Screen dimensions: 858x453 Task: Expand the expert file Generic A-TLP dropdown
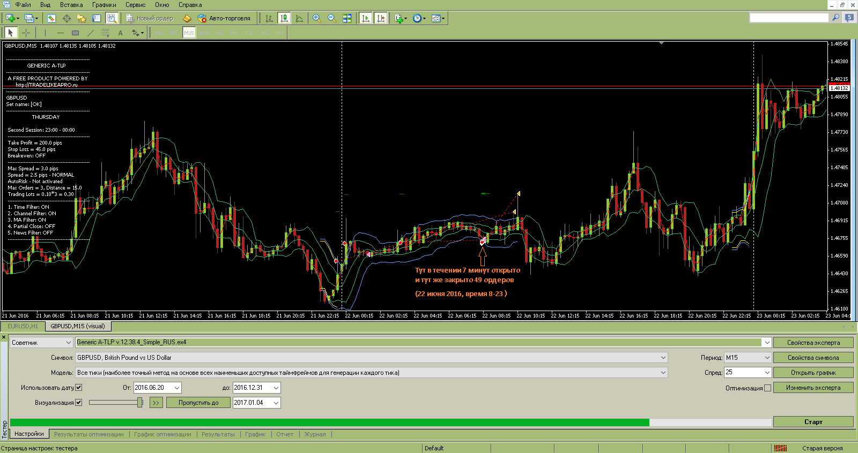click(x=767, y=343)
